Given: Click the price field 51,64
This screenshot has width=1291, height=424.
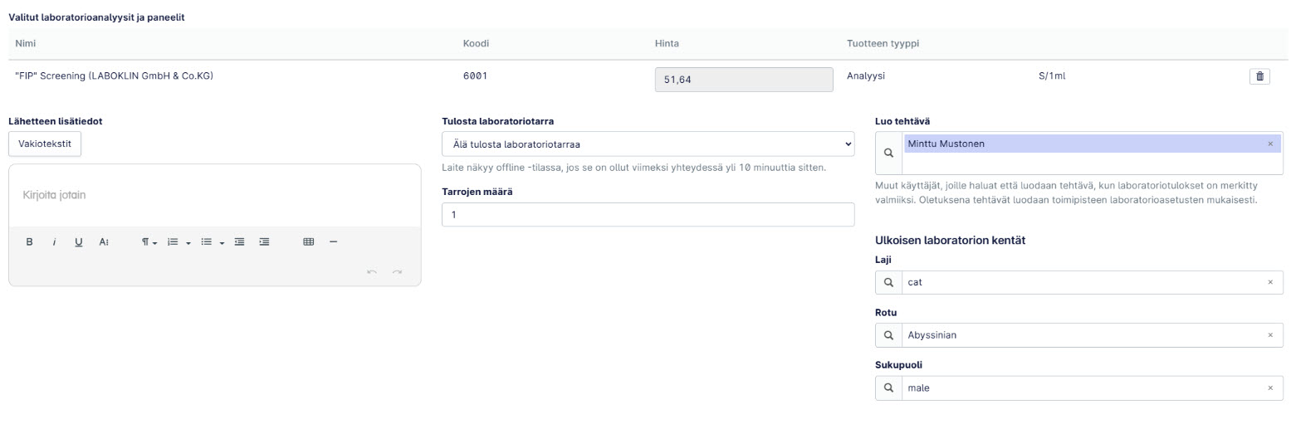Looking at the screenshot, I should pos(744,80).
